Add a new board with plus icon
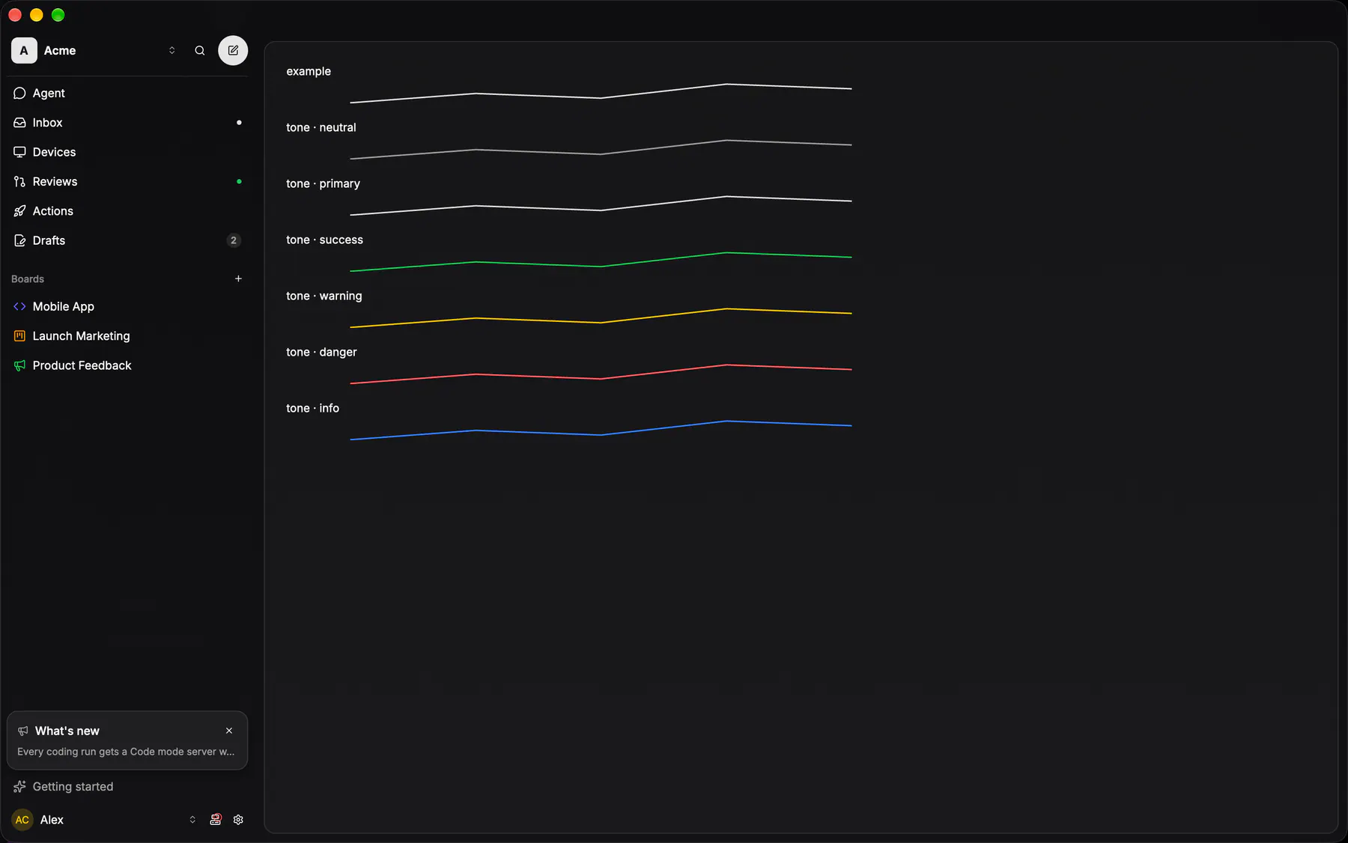1348x843 pixels. (x=238, y=279)
